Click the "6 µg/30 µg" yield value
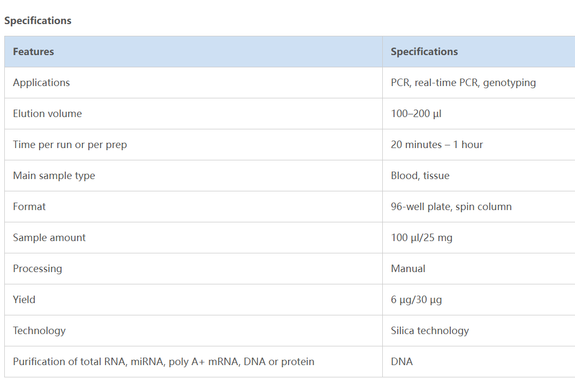Screen dimensions: 575x379 tap(416, 300)
